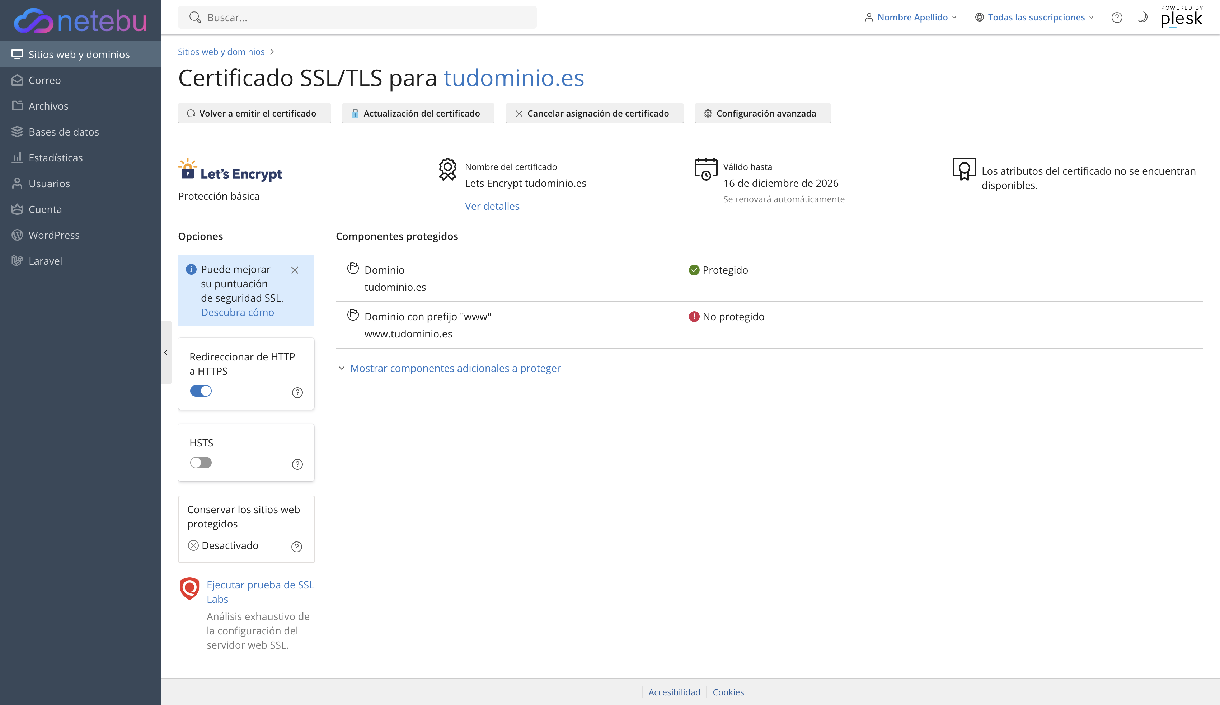Click the certificate name rosette icon
This screenshot has height=705, width=1220.
pos(448,169)
